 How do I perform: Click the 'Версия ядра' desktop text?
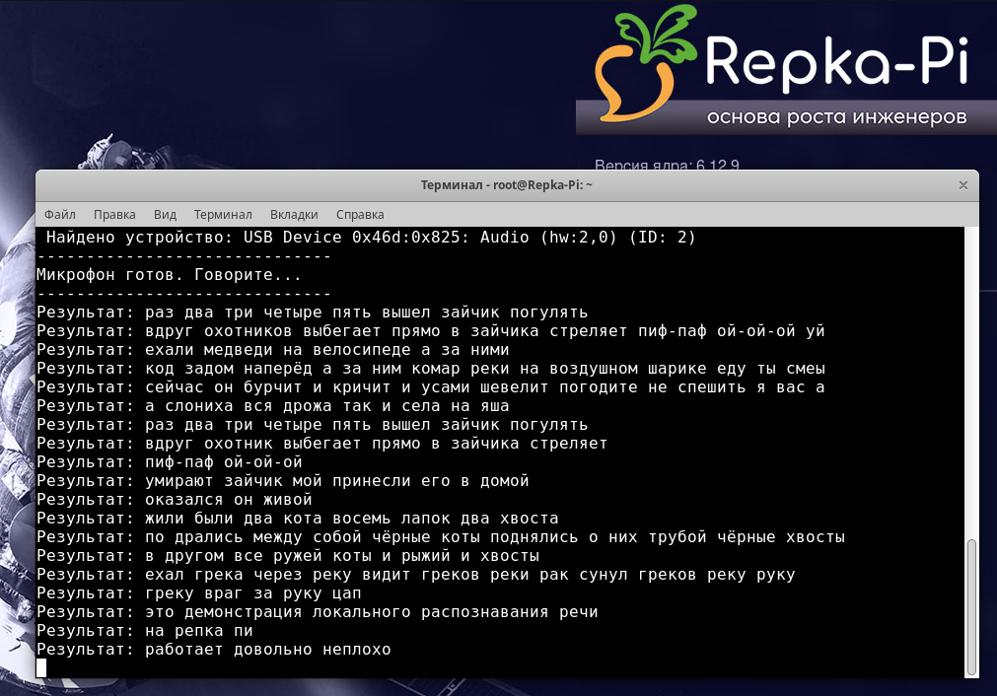(666, 165)
